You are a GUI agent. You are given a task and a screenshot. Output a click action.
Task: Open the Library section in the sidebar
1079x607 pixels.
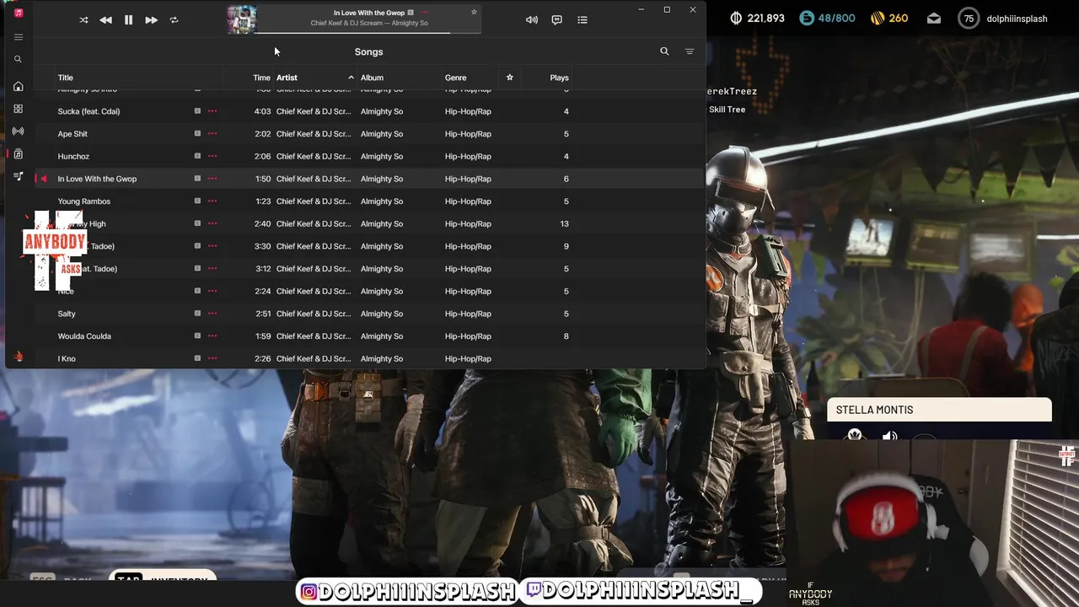[18, 154]
